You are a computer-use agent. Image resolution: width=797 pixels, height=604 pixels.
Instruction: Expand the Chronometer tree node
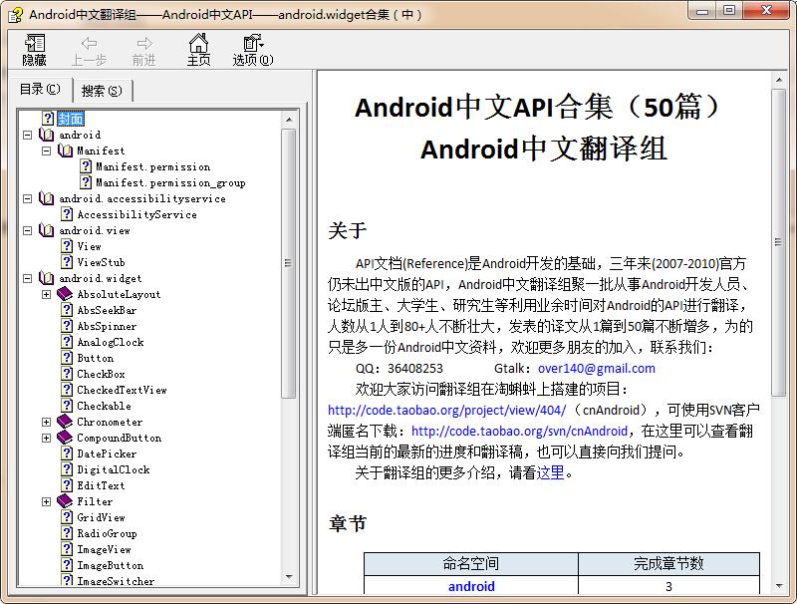(x=46, y=422)
